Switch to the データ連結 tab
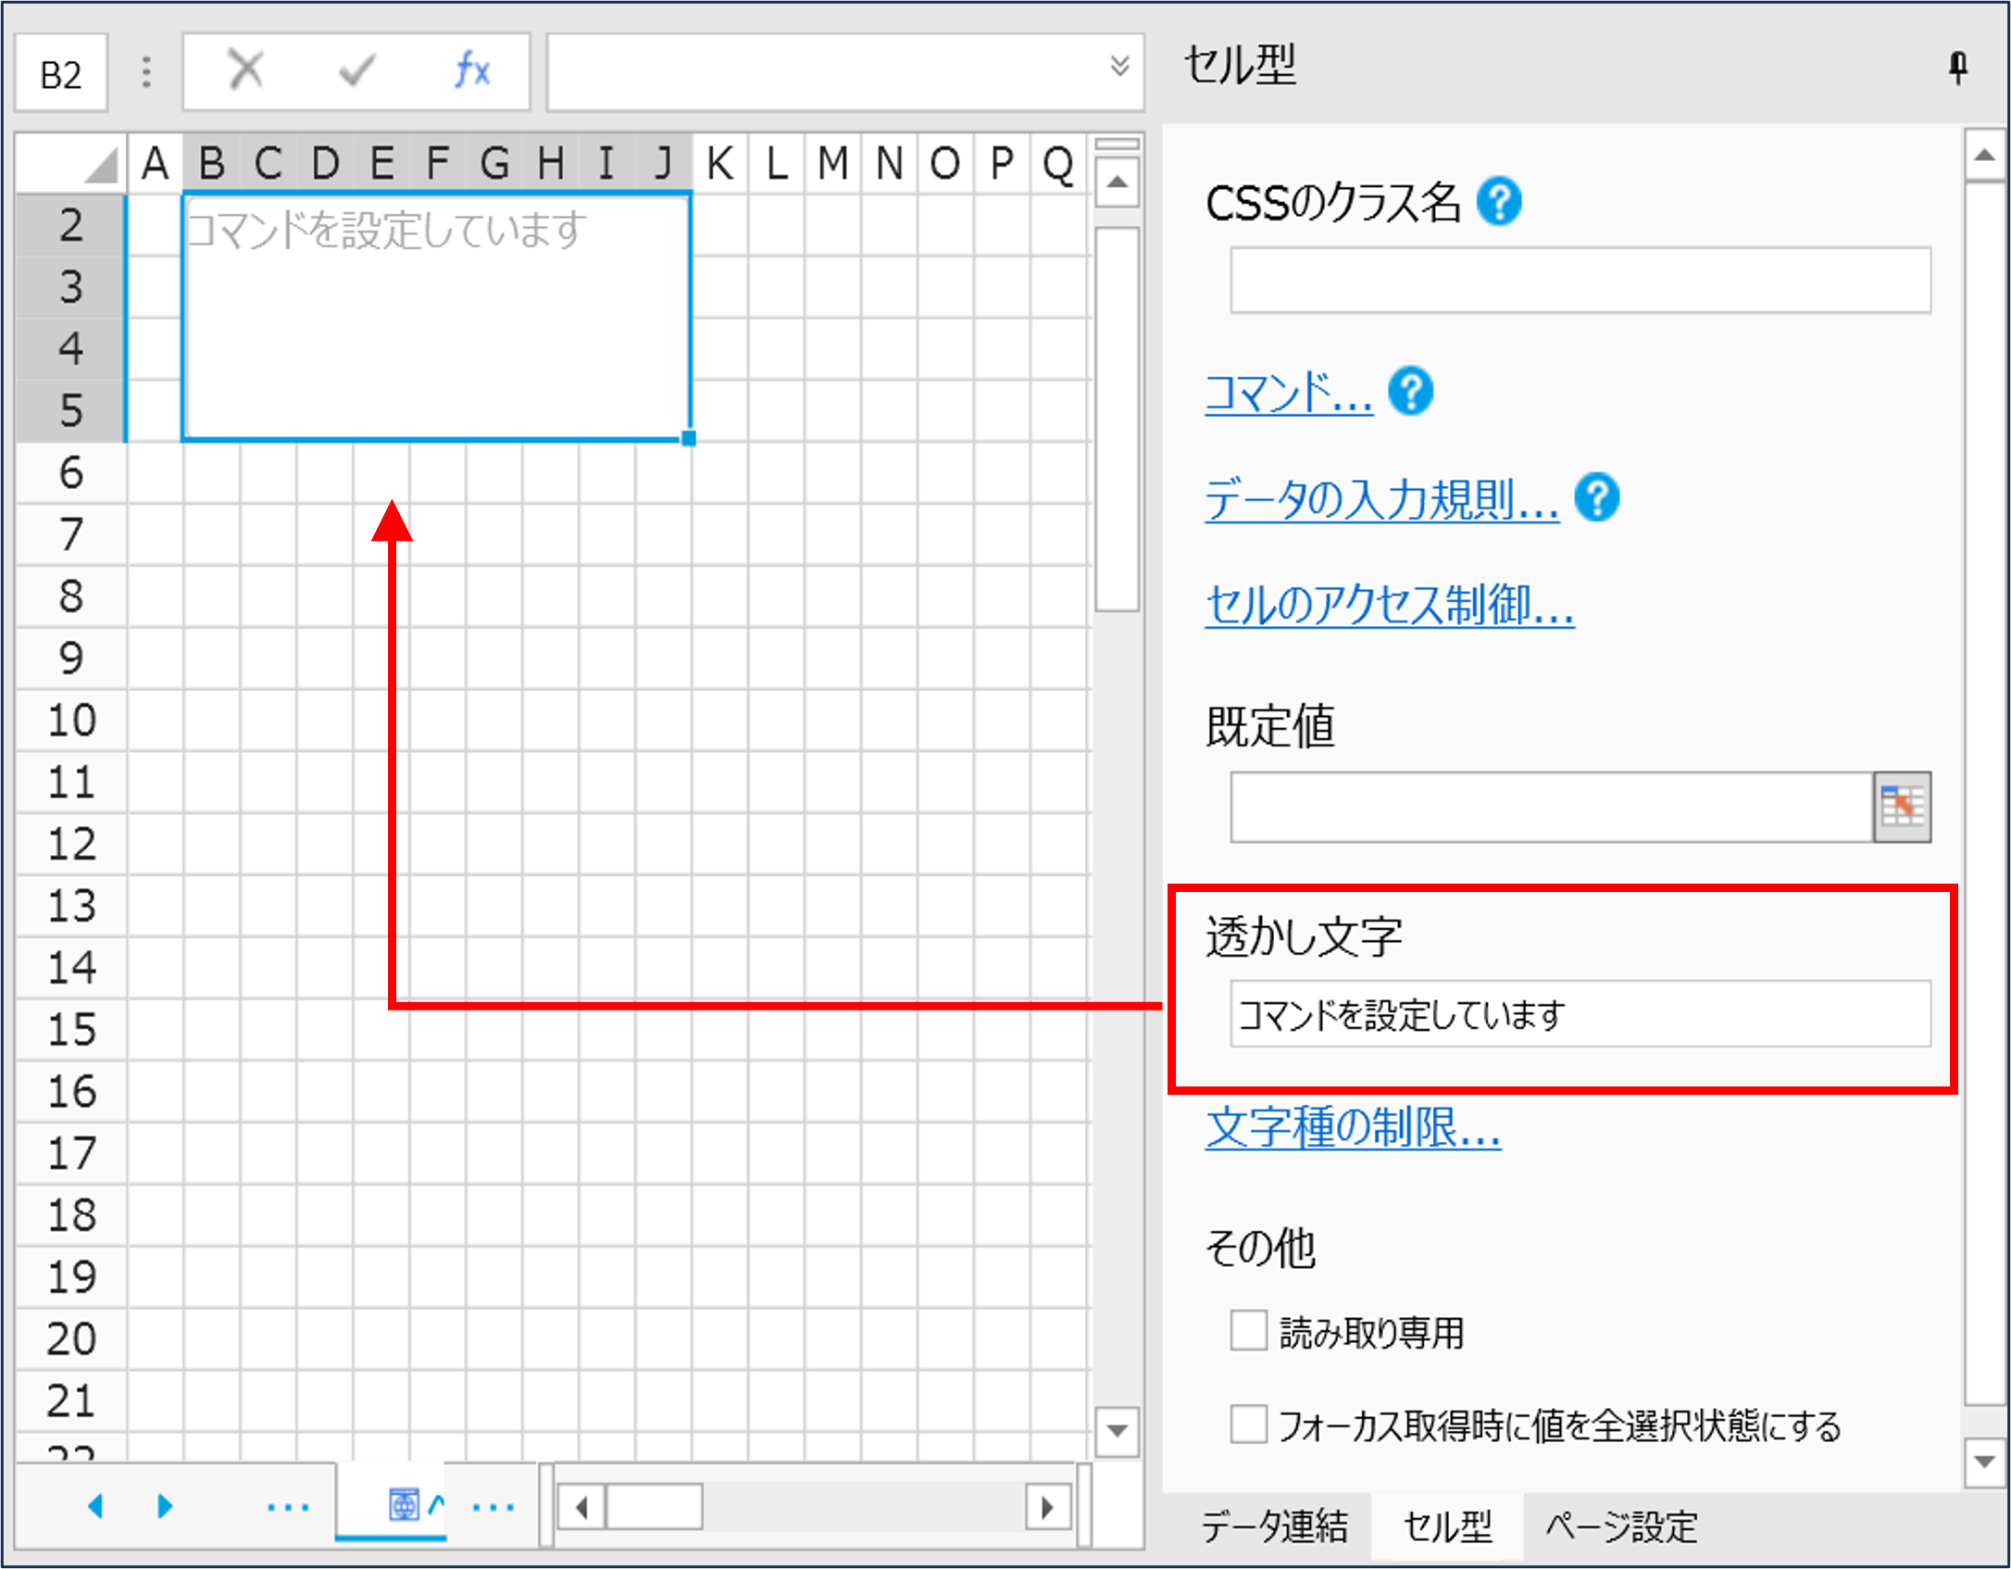 [1274, 1526]
